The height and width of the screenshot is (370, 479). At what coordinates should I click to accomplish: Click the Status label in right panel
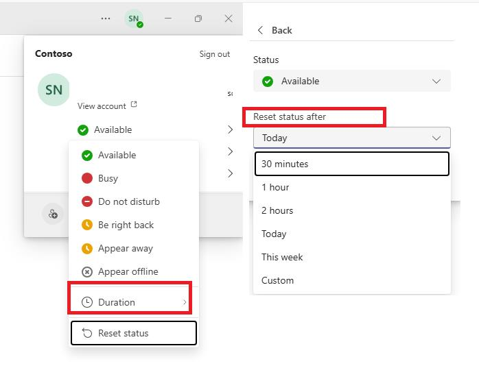[x=266, y=60]
